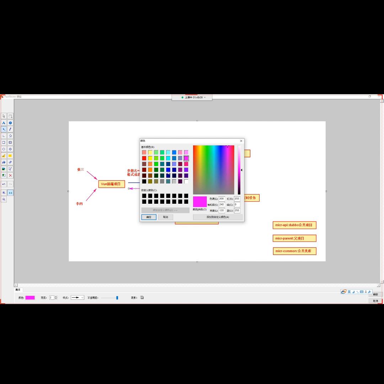Pick the selected magenta basic color swatch

click(x=186, y=158)
